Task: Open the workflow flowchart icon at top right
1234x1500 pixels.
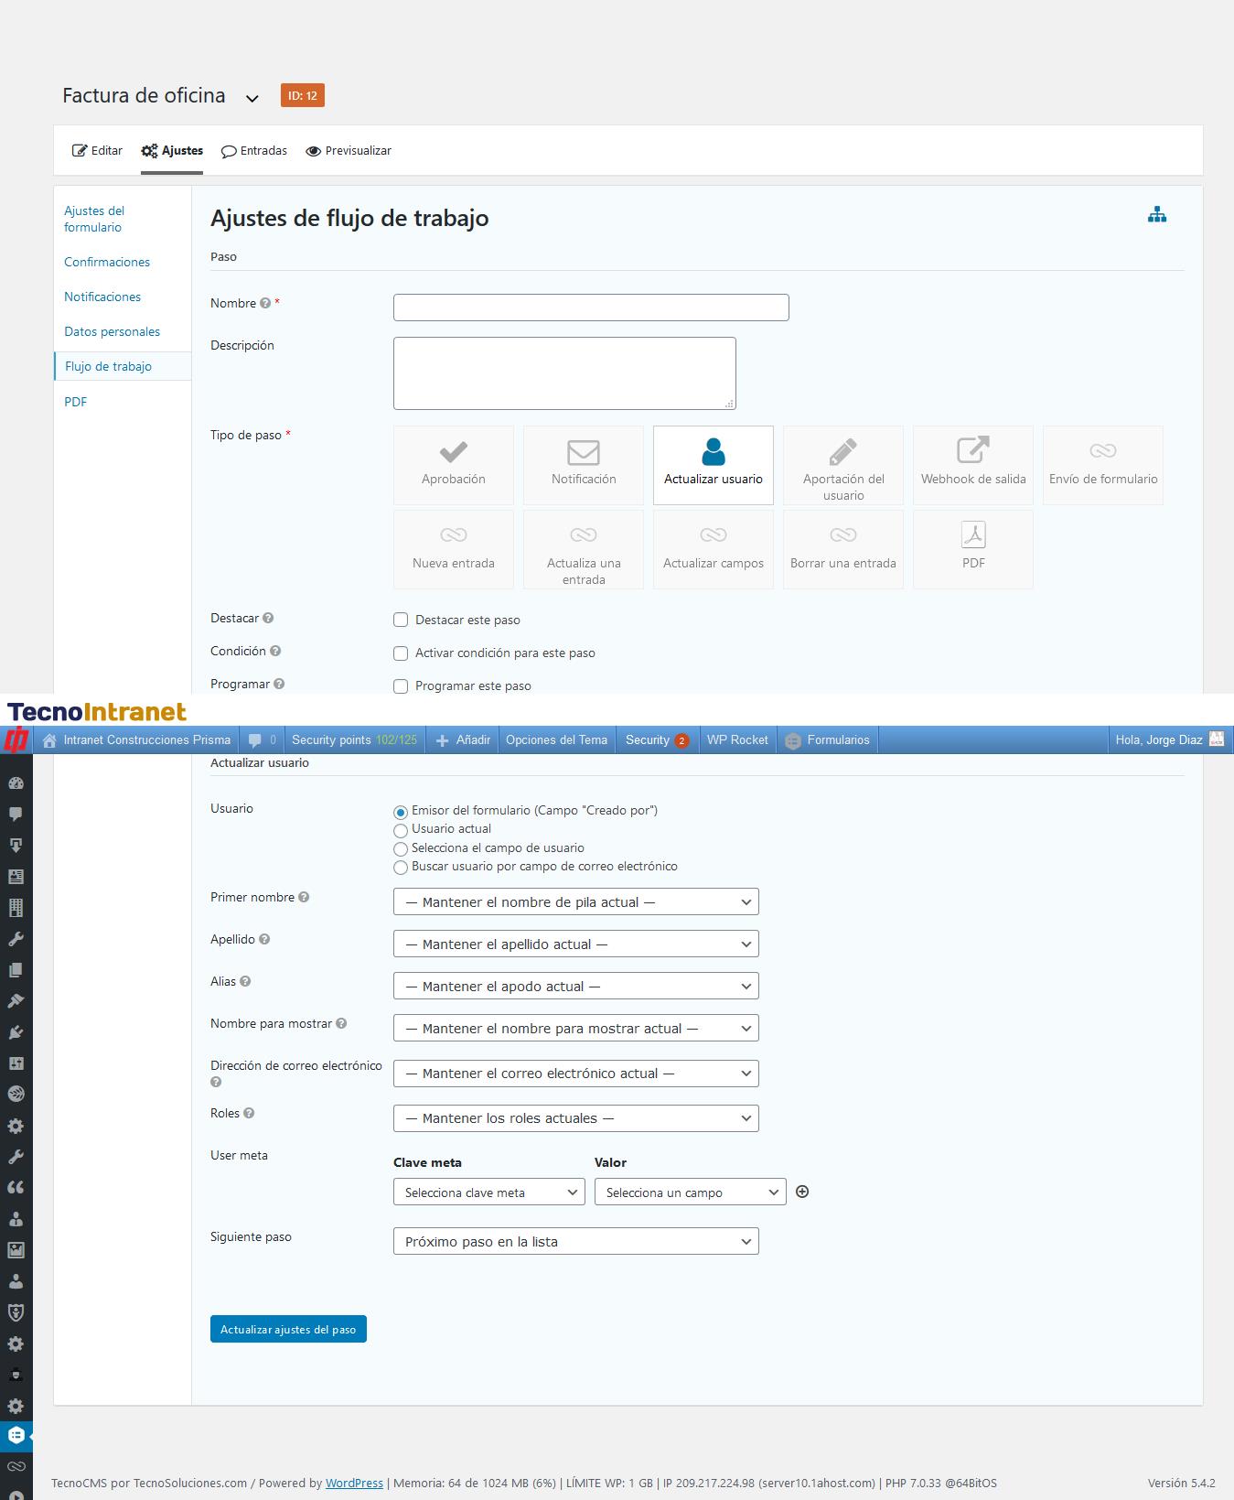Action: 1156,215
